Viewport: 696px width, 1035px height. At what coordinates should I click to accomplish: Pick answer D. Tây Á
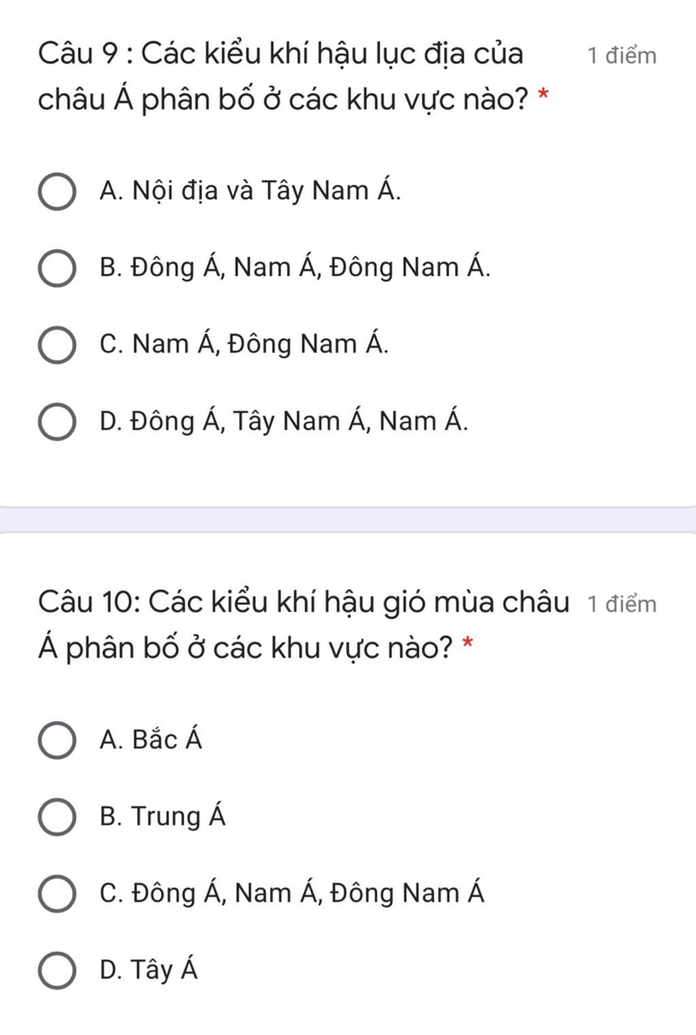(56, 970)
